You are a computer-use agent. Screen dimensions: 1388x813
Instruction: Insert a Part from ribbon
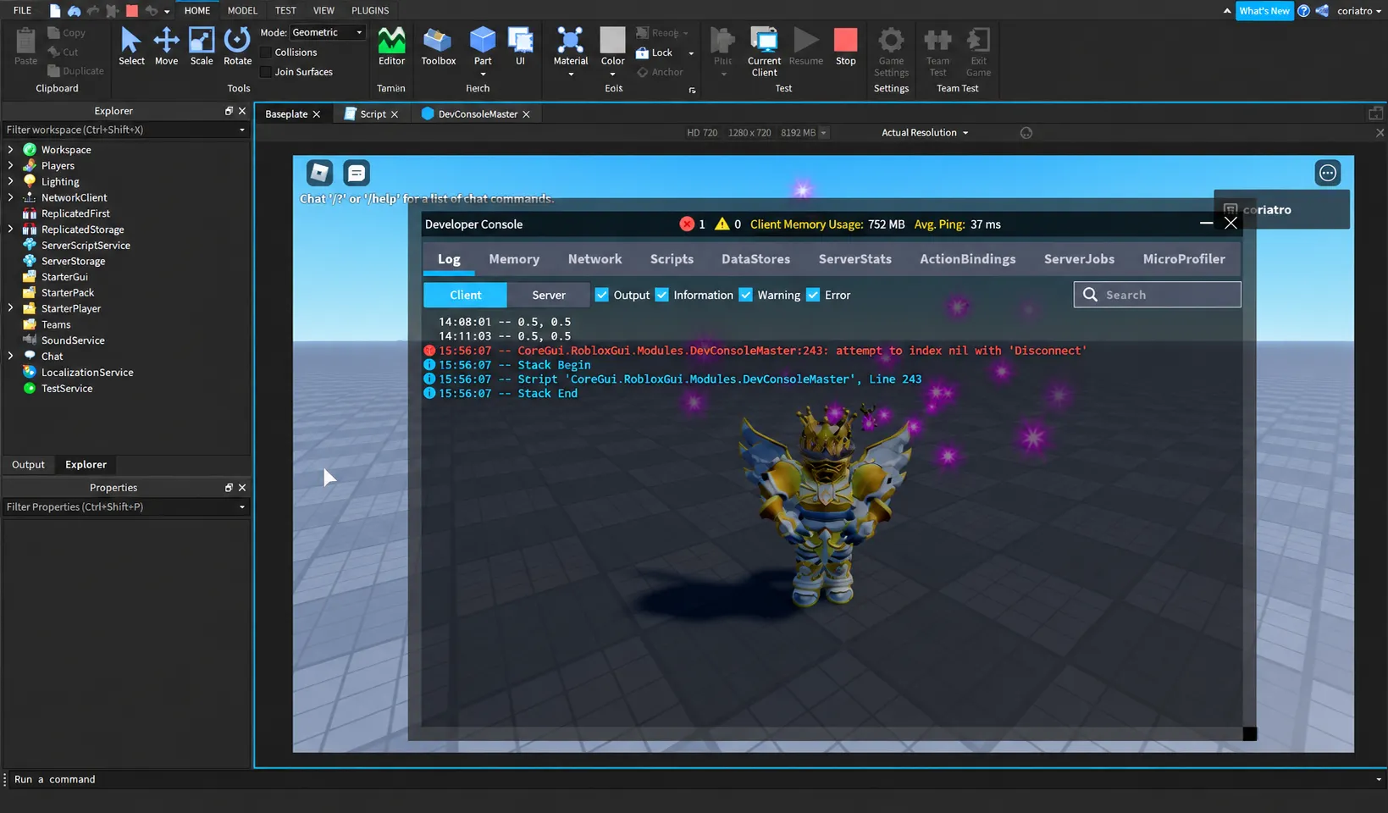tap(483, 47)
